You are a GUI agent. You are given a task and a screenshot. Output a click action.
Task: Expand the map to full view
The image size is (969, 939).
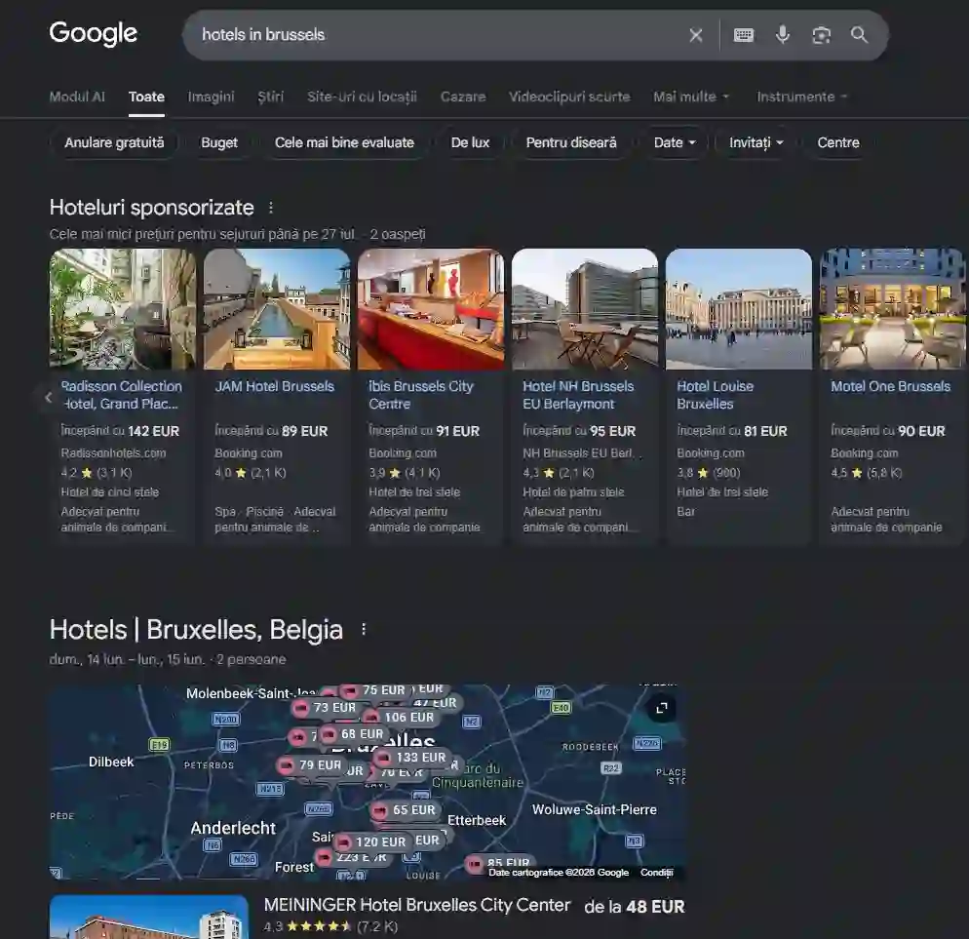click(x=661, y=708)
